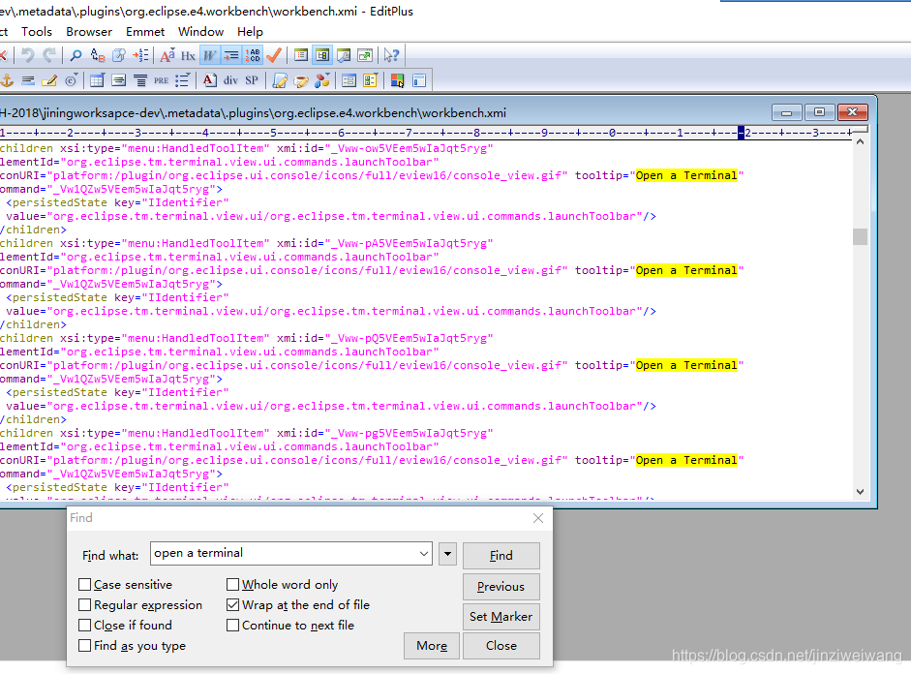911x674 pixels.
Task: Uncheck Wrap at the end of file
Action: click(233, 605)
